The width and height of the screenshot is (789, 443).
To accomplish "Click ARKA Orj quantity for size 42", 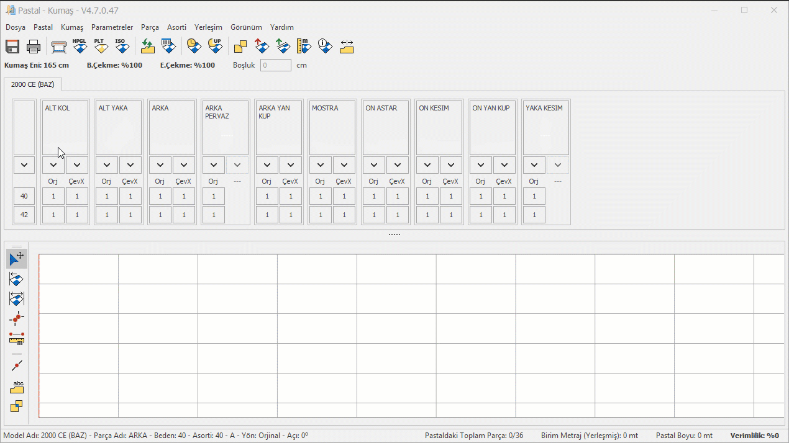I will 160,215.
